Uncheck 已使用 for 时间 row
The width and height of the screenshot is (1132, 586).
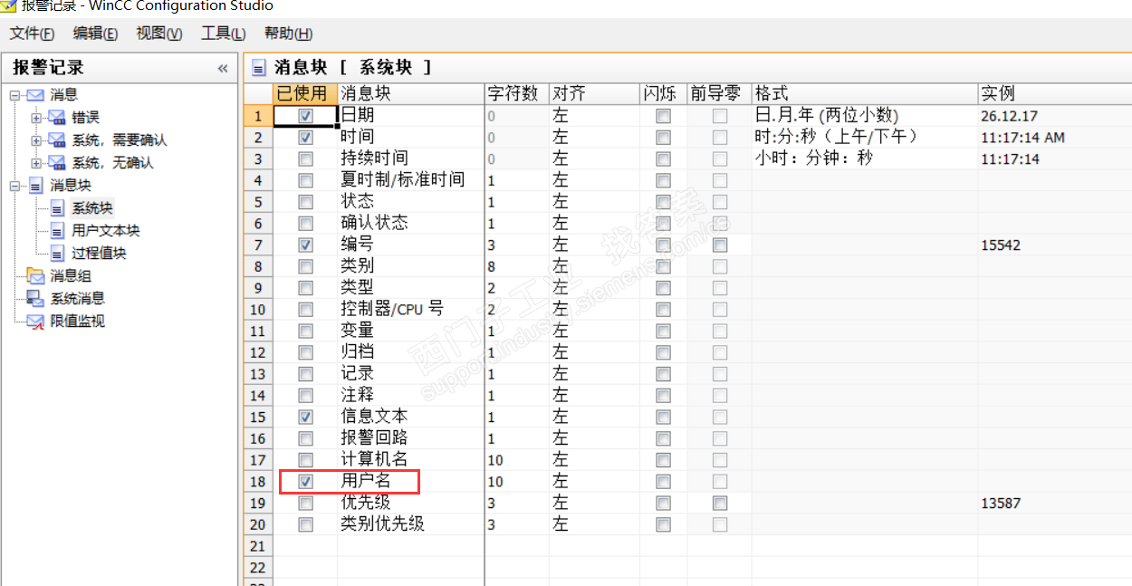pos(305,138)
